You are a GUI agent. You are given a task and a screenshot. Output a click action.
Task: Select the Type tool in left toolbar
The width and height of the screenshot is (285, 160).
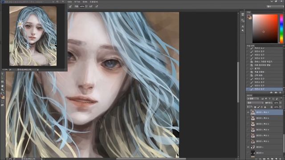[2, 74]
